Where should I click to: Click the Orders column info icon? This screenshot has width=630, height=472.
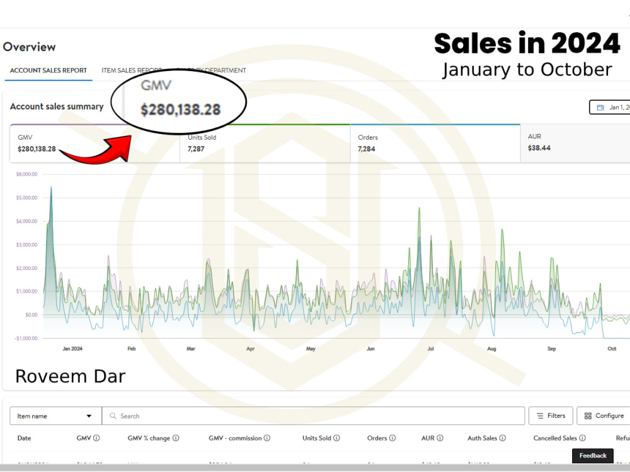pyautogui.click(x=392, y=438)
